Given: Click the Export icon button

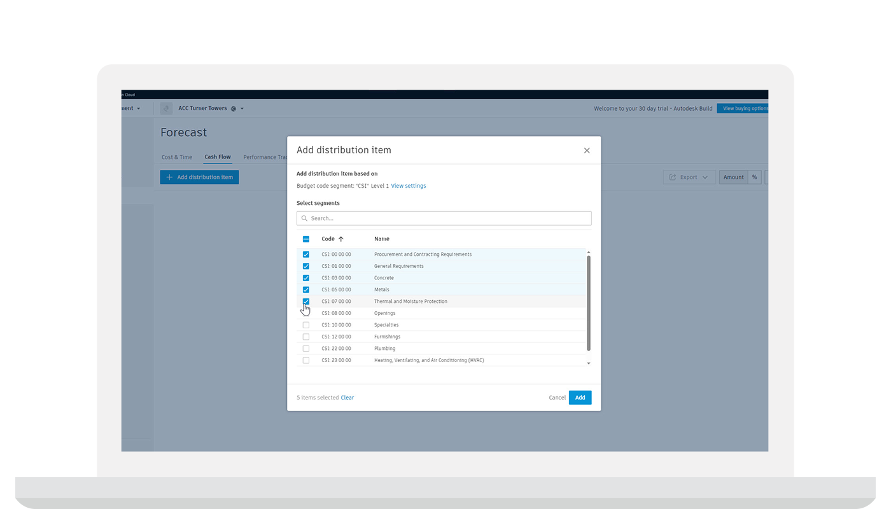Looking at the screenshot, I should click(673, 178).
